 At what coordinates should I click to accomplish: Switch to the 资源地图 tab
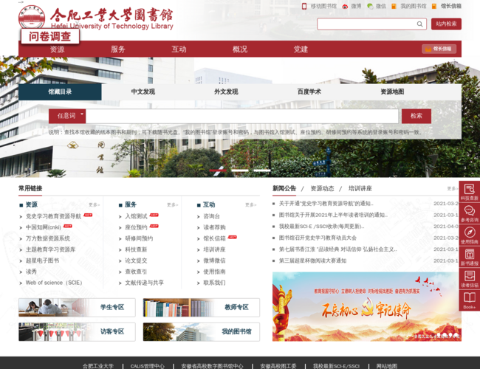[x=392, y=92]
